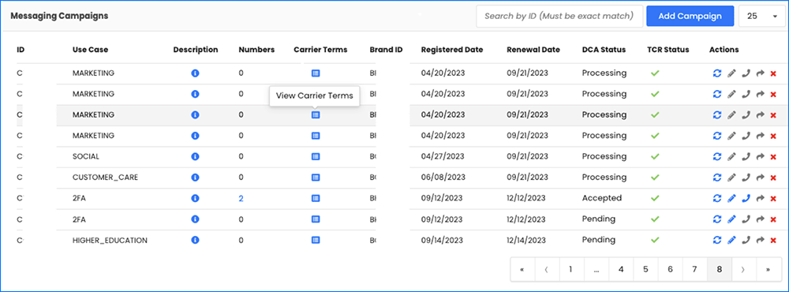Refresh the SOCIAL campaign row
This screenshot has height=292, width=789.
pyautogui.click(x=717, y=156)
